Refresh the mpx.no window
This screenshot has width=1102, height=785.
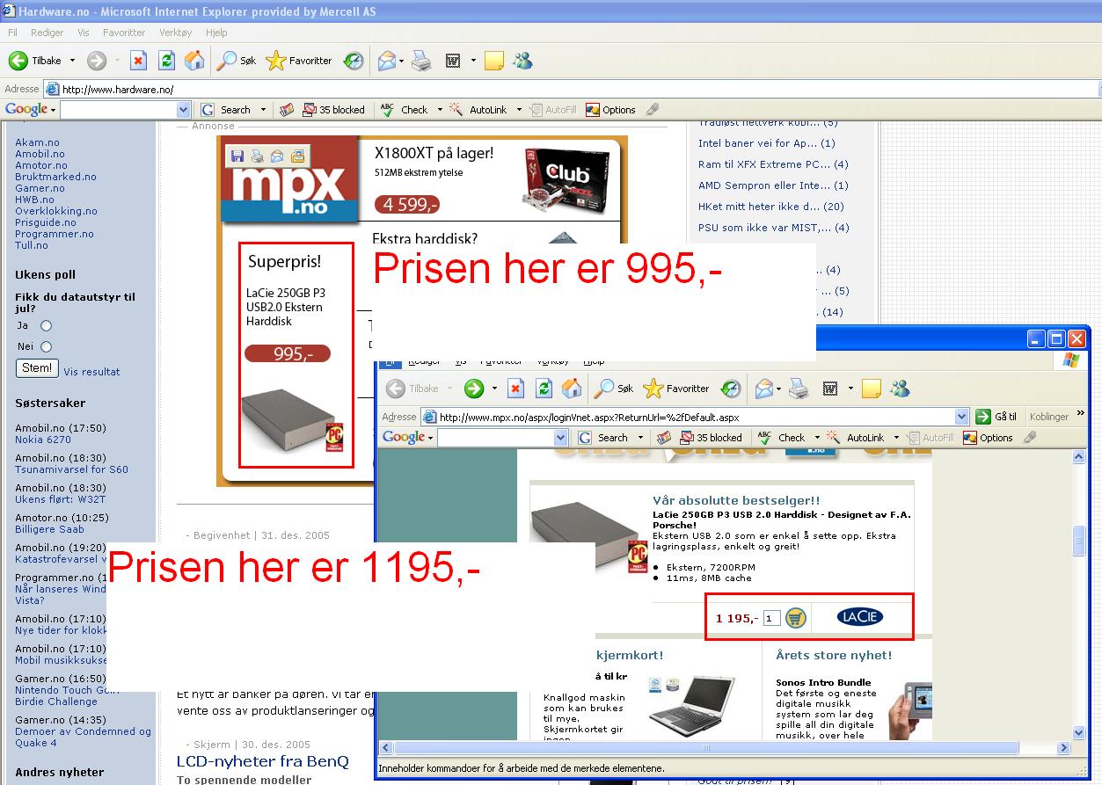pyautogui.click(x=544, y=389)
